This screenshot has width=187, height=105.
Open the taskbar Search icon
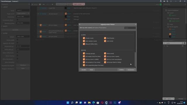72,103
